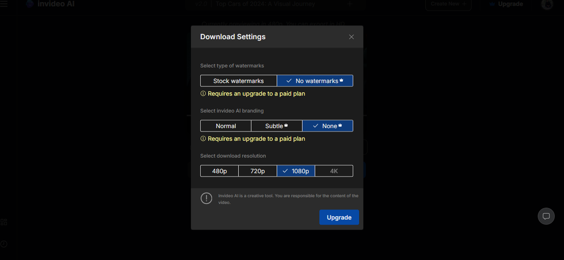Choose 4K download resolution
Screen dimensions: 564x260
pos(334,171)
